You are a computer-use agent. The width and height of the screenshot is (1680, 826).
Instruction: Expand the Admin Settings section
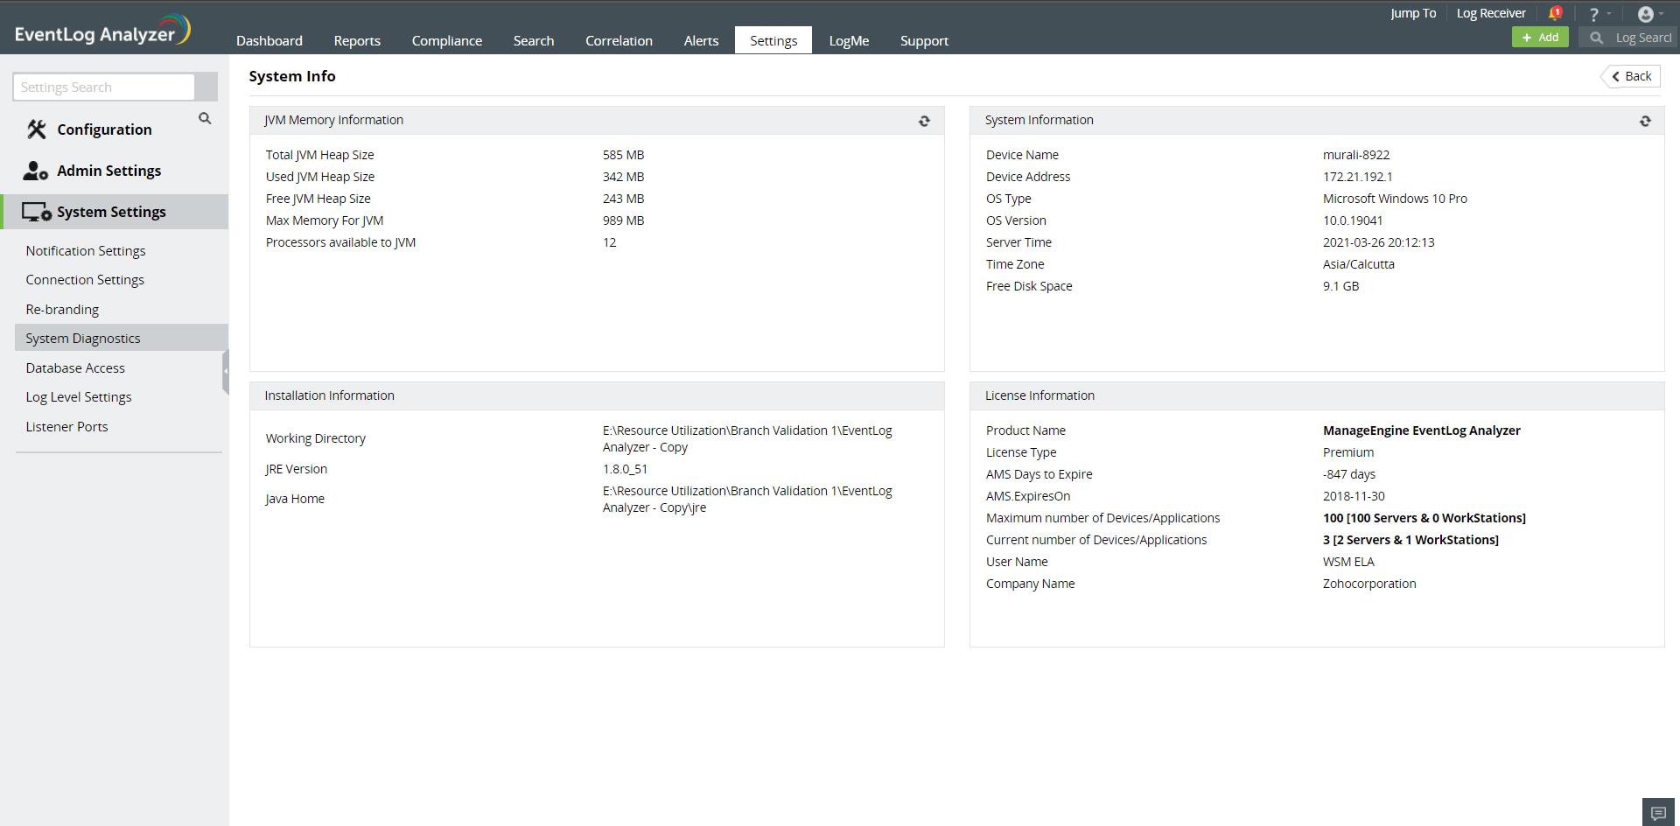pos(108,171)
